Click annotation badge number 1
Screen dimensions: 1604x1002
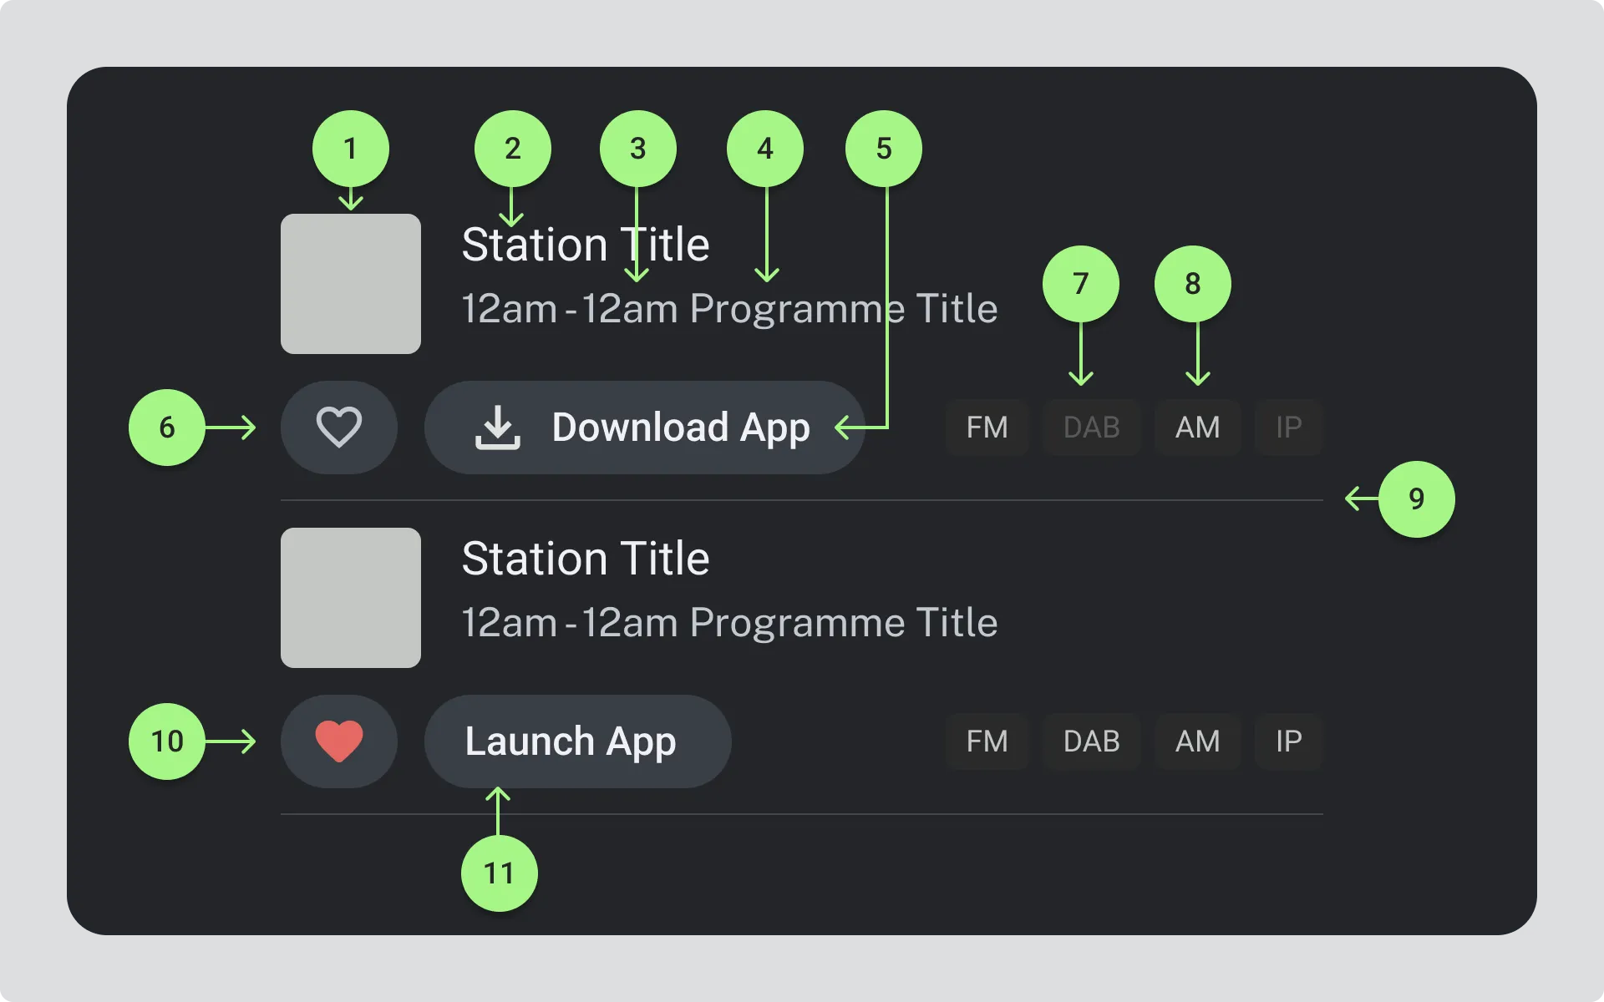[x=350, y=149]
